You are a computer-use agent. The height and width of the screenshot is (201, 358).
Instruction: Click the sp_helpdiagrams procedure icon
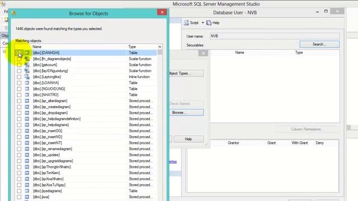27,125
